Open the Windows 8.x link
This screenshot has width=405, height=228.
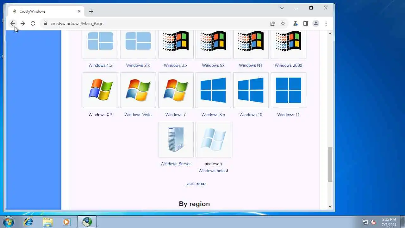click(213, 115)
